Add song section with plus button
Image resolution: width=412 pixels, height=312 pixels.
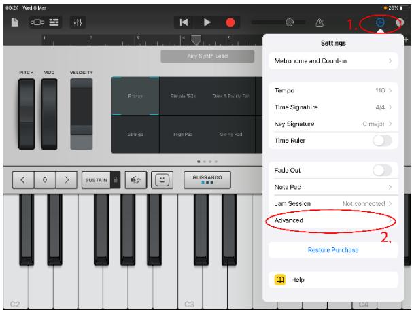406,40
